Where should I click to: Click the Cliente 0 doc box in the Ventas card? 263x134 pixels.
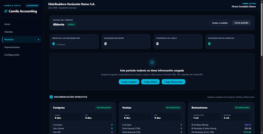[x=136, y=117]
